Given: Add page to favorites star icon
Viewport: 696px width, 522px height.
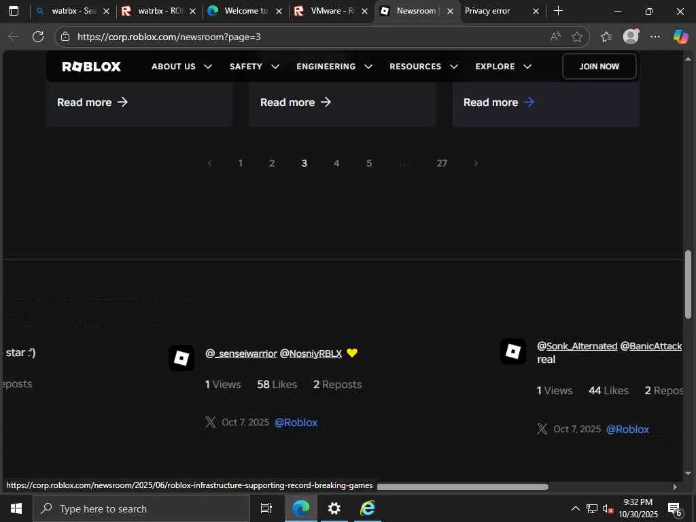Looking at the screenshot, I should coord(576,37).
